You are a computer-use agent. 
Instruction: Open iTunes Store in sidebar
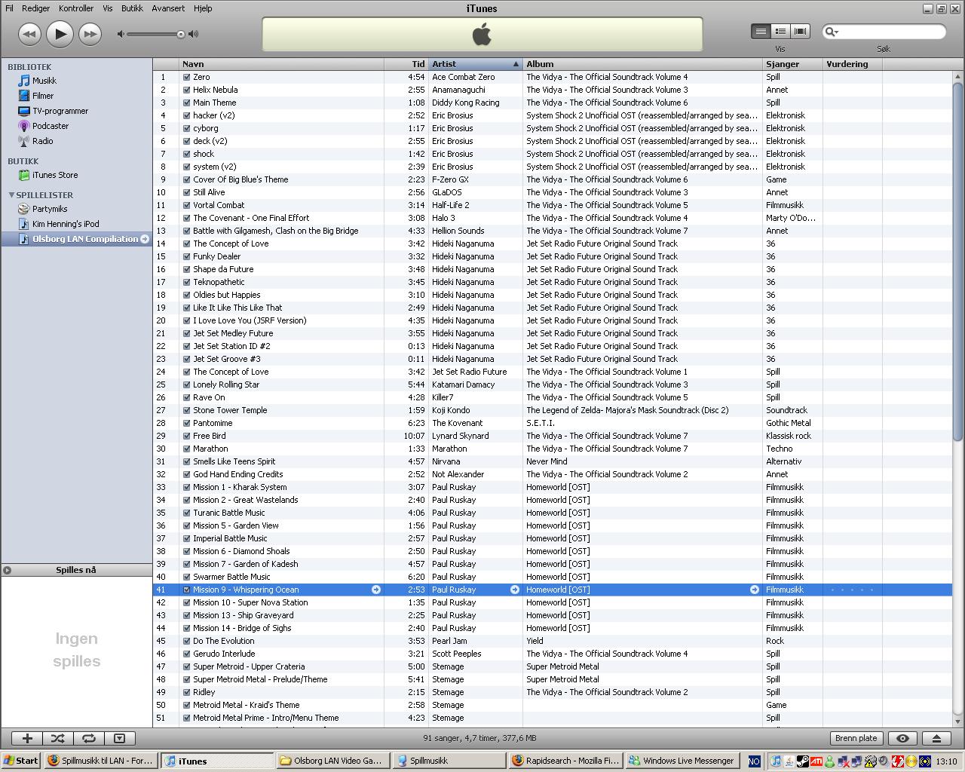[55, 175]
